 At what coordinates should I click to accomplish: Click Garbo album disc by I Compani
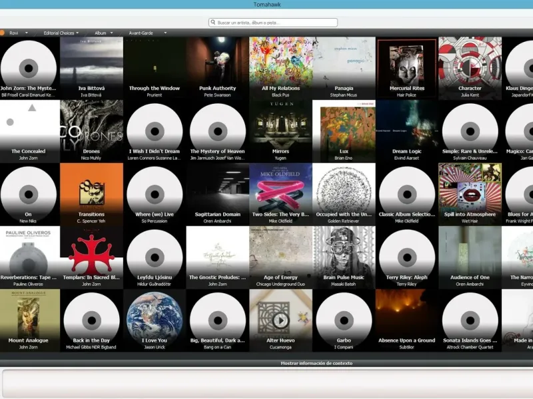pyautogui.click(x=344, y=321)
